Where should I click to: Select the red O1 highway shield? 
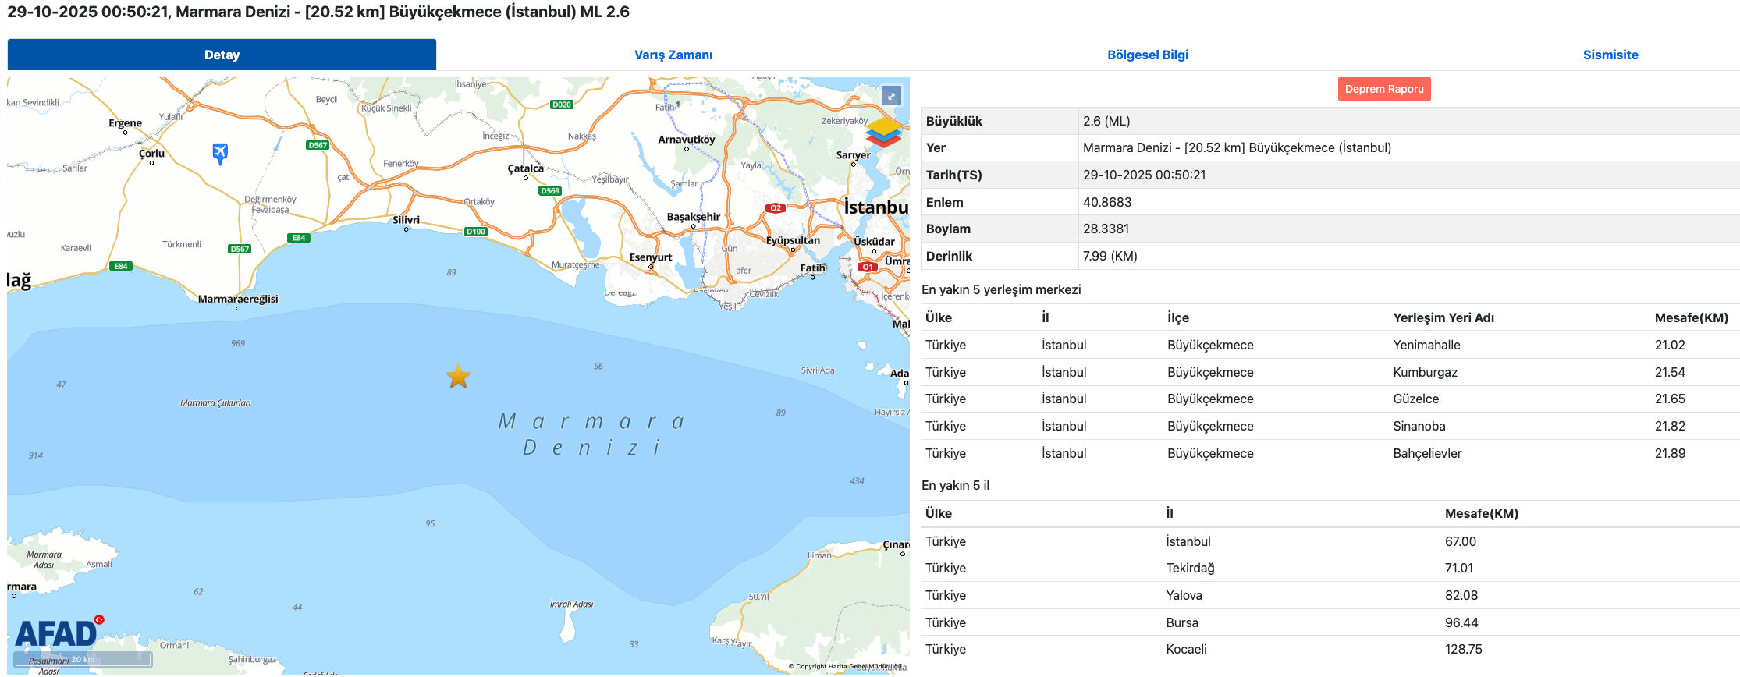(868, 267)
